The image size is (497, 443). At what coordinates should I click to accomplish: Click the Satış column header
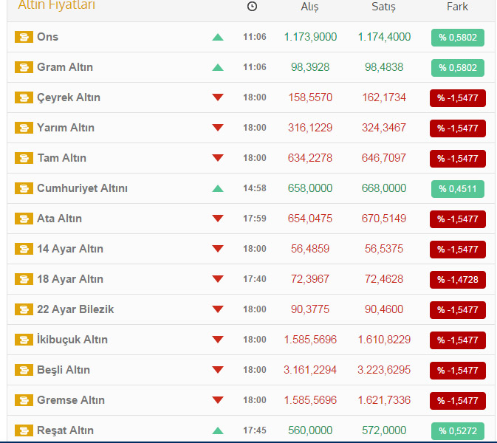pos(383,7)
